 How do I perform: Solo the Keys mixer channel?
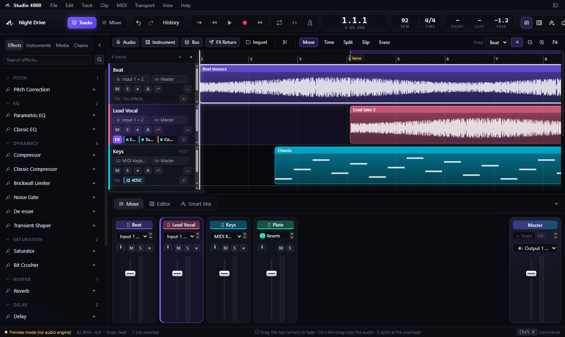235,248
